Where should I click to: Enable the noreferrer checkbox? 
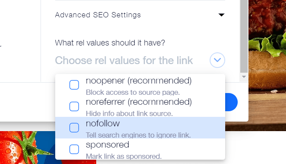(x=74, y=106)
